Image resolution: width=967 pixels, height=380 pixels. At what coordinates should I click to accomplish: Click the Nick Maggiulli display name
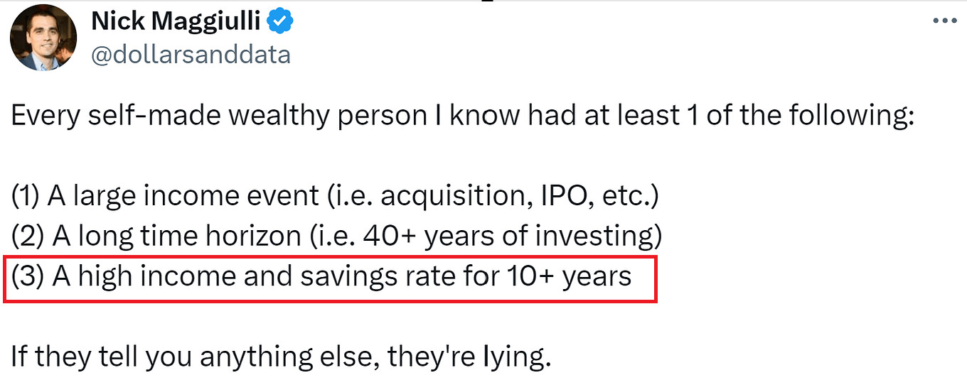[176, 23]
